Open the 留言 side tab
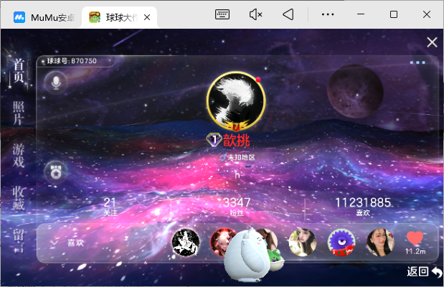This screenshot has width=444, height=287. [19, 240]
